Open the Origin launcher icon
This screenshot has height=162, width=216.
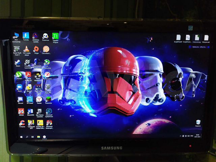pyautogui.click(x=36, y=49)
